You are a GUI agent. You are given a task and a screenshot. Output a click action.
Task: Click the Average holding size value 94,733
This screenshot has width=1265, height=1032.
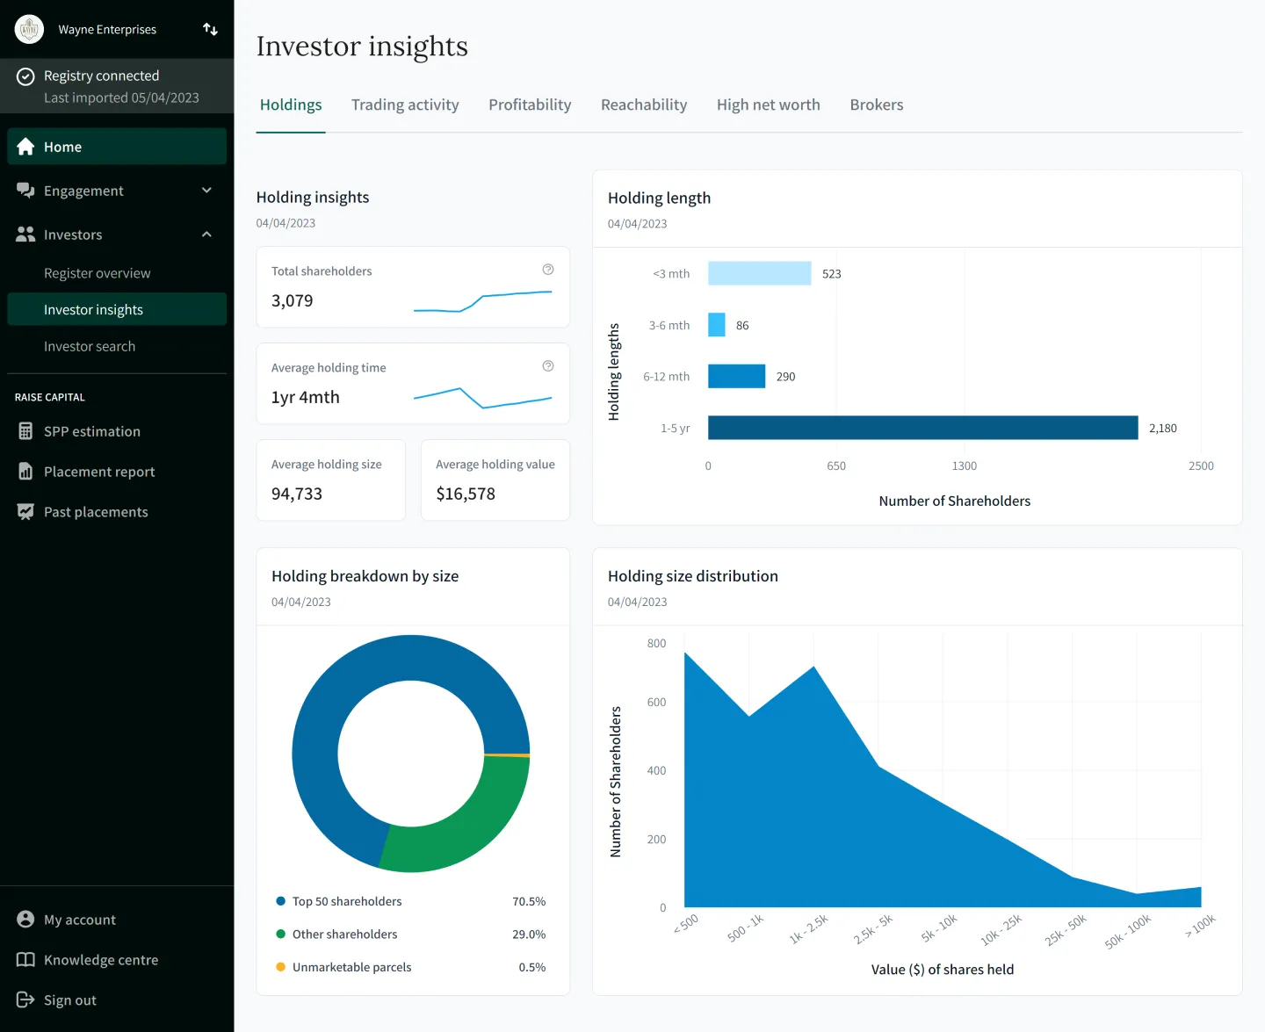point(297,494)
